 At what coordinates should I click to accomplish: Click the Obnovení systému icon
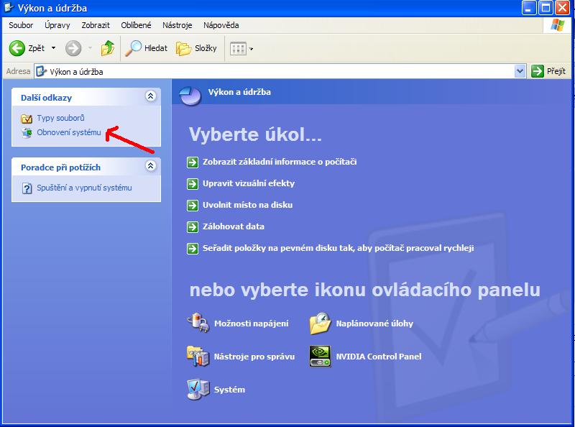pos(27,133)
